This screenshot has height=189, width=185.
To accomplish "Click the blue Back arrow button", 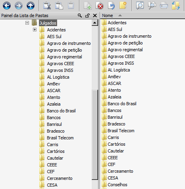I will click(x=7, y=6).
